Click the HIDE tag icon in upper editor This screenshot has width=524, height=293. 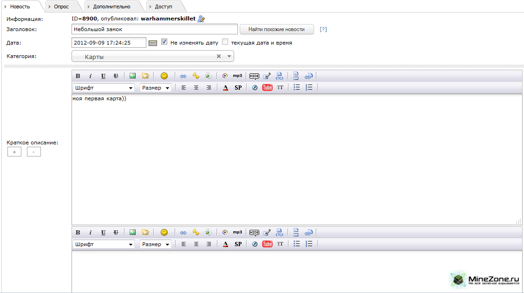(x=254, y=76)
